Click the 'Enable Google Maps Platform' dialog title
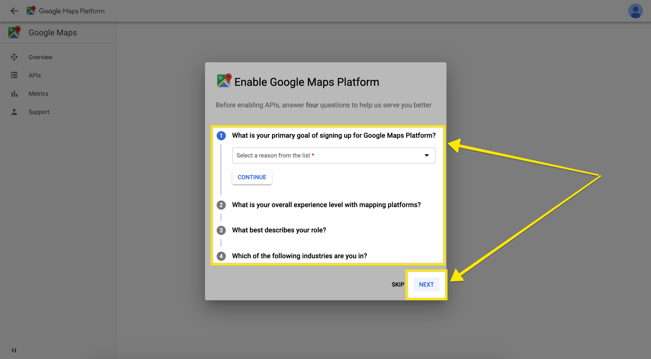This screenshot has width=651, height=359. 306,82
